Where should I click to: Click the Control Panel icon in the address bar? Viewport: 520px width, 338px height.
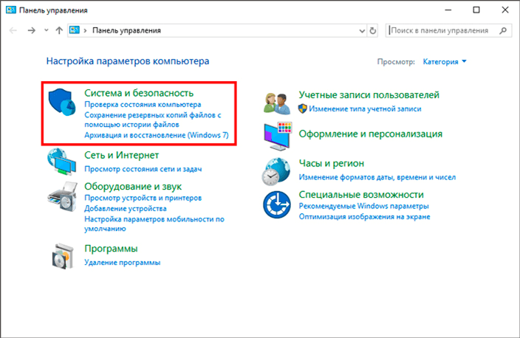[75, 30]
